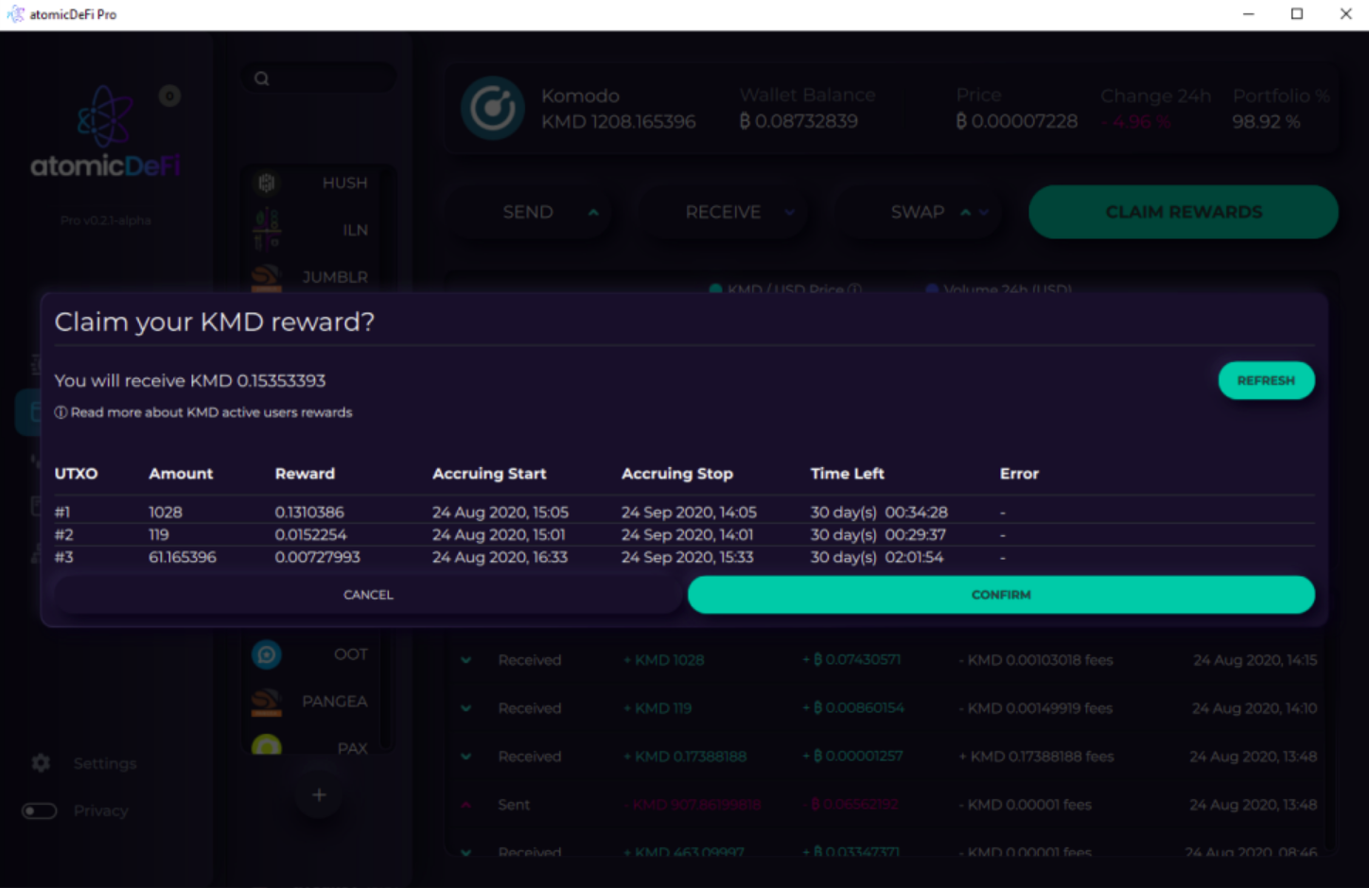Expand the Received KMD 0.17388188 transaction
This screenshot has height=888, width=1369.
click(x=466, y=757)
